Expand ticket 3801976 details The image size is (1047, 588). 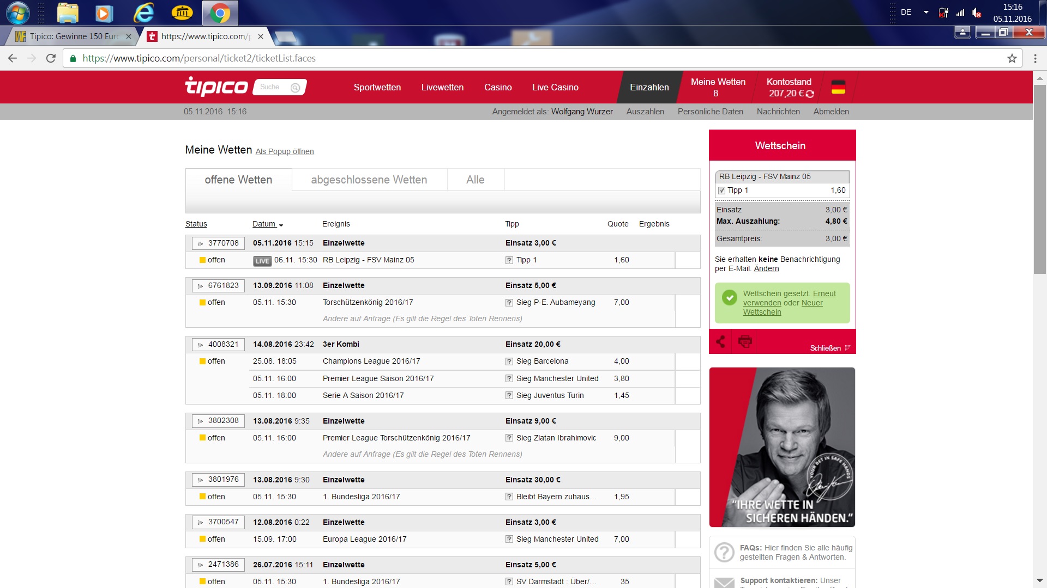coord(218,480)
